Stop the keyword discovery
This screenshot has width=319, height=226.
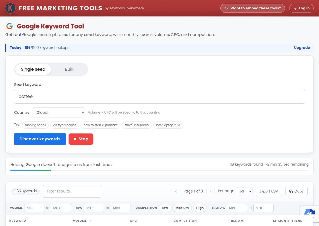coord(81,139)
